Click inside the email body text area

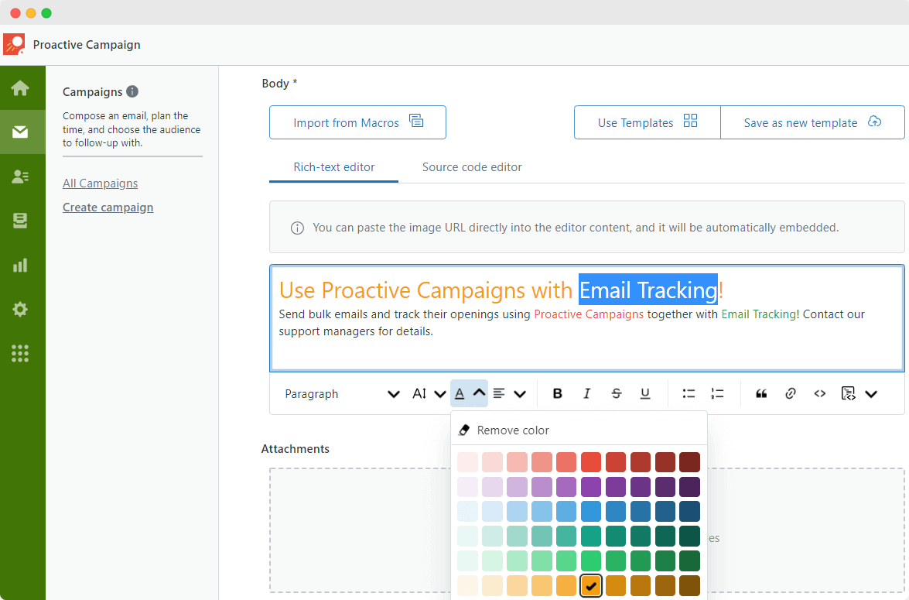point(586,318)
